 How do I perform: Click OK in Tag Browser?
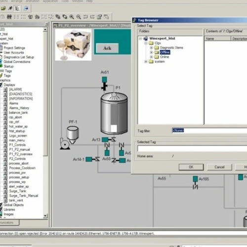tap(191, 167)
